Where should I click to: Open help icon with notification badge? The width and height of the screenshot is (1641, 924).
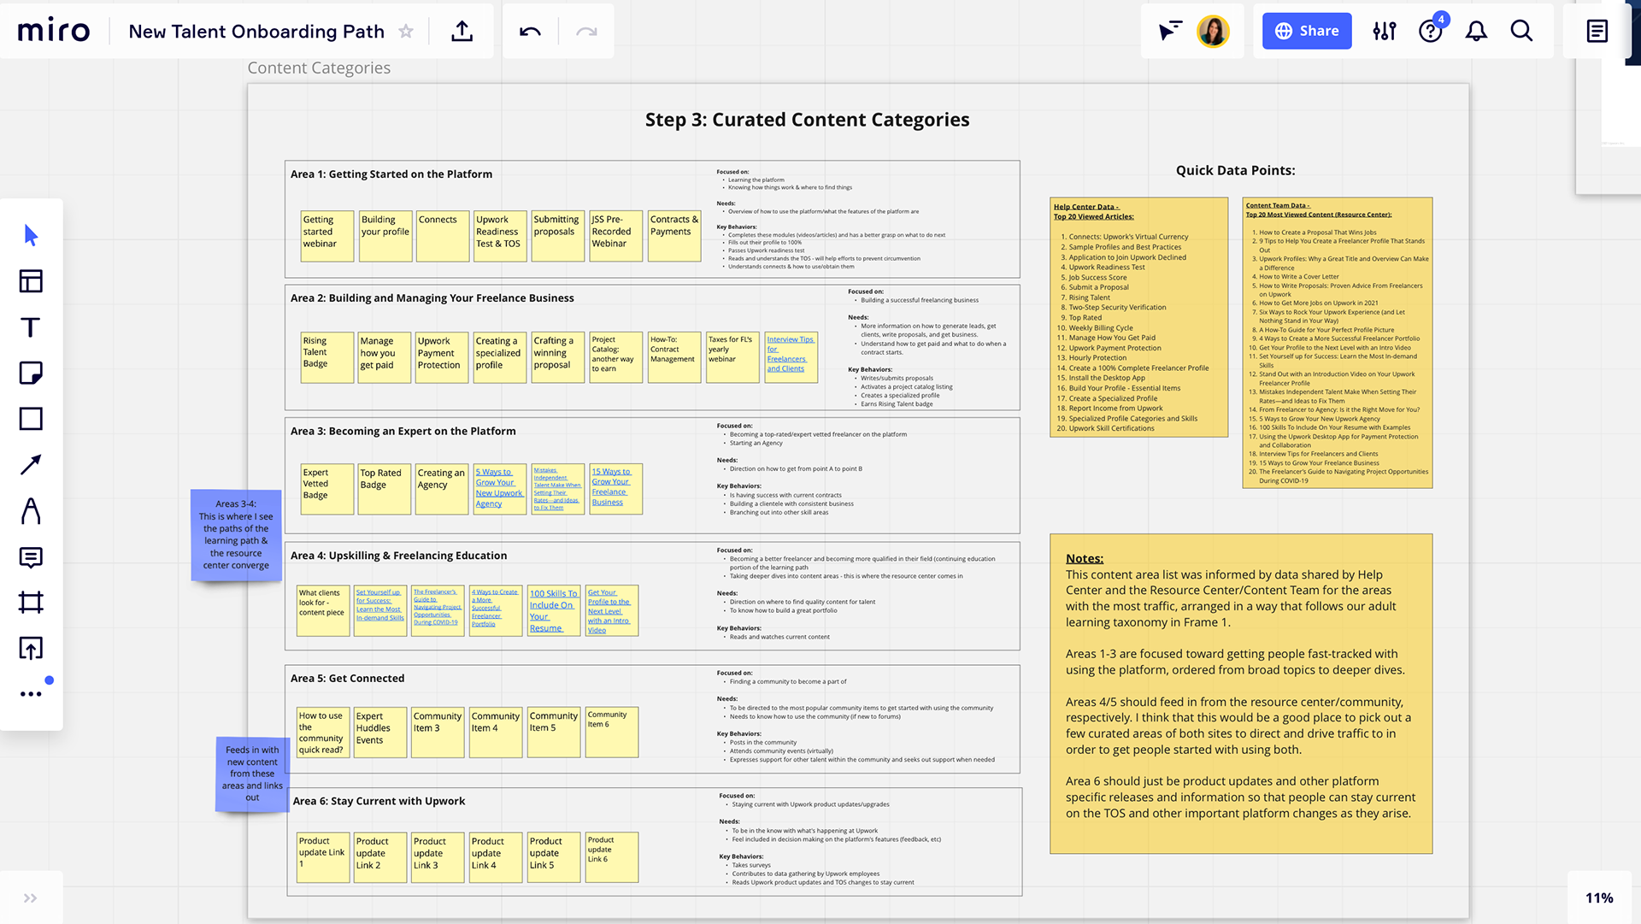click(x=1431, y=31)
